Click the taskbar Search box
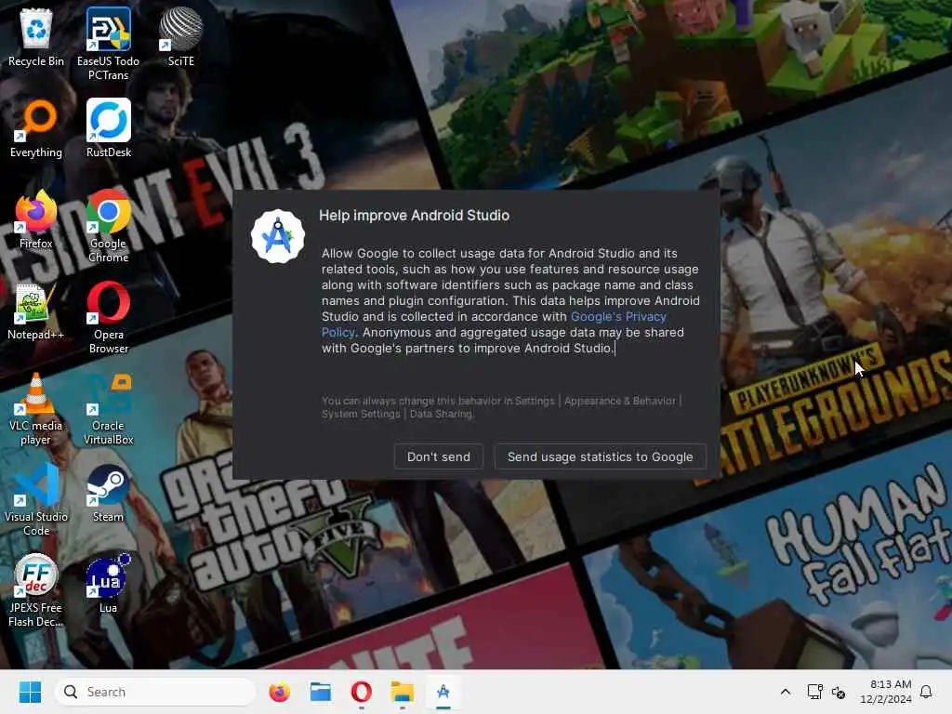The width and height of the screenshot is (952, 714). 155,692
